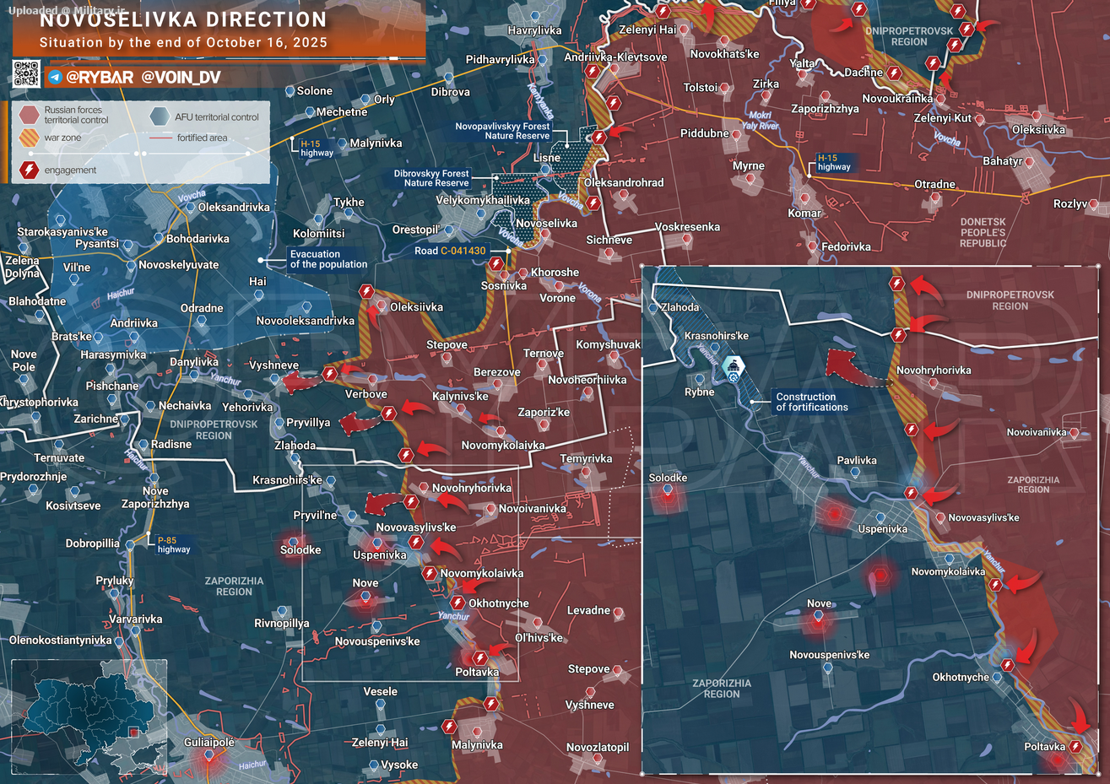
Task: Click the war zone striped swatch in the legend
Action: coord(30,138)
